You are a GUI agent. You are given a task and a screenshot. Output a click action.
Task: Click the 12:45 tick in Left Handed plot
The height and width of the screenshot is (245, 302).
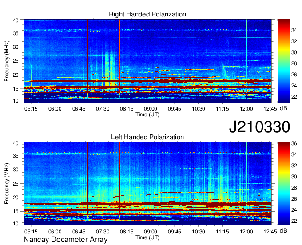coord(270,232)
